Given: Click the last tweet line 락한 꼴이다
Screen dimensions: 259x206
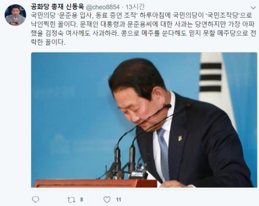Looking at the screenshot, I should click(x=48, y=42).
